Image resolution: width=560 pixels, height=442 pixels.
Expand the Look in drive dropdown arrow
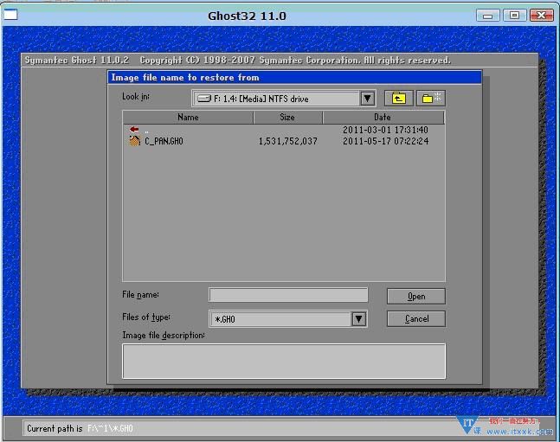coord(368,99)
